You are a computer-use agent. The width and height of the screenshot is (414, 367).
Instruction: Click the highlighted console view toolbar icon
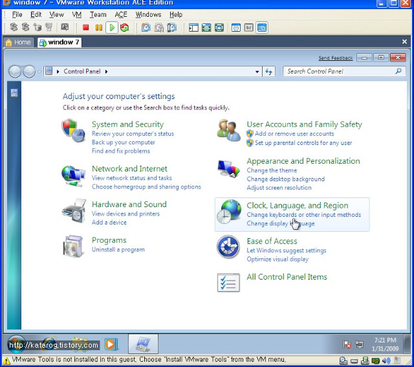tap(262, 27)
